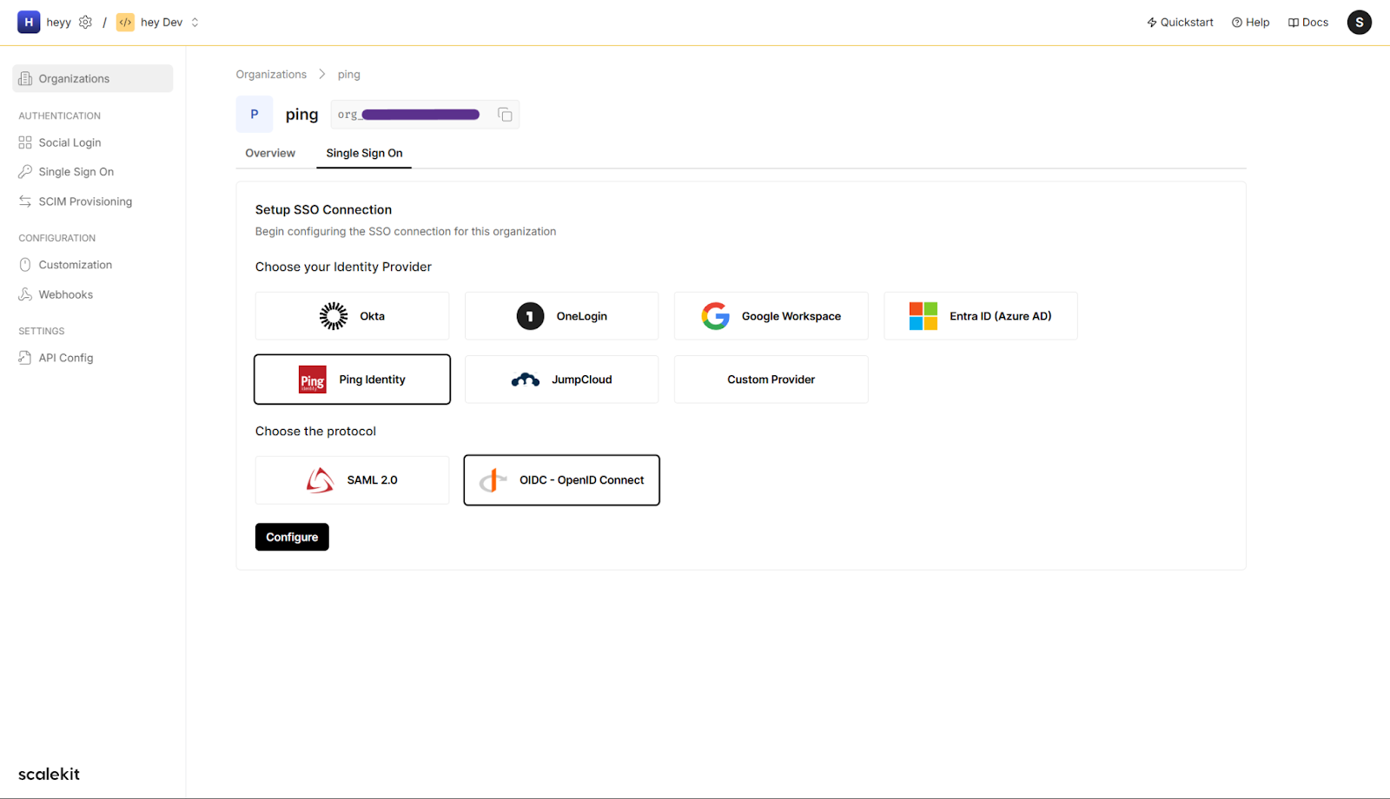Image resolution: width=1390 pixels, height=799 pixels.
Task: Select Custom Provider option
Action: coord(771,380)
